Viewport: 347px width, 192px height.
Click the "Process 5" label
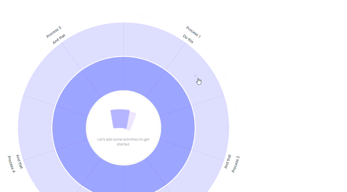(x=54, y=32)
